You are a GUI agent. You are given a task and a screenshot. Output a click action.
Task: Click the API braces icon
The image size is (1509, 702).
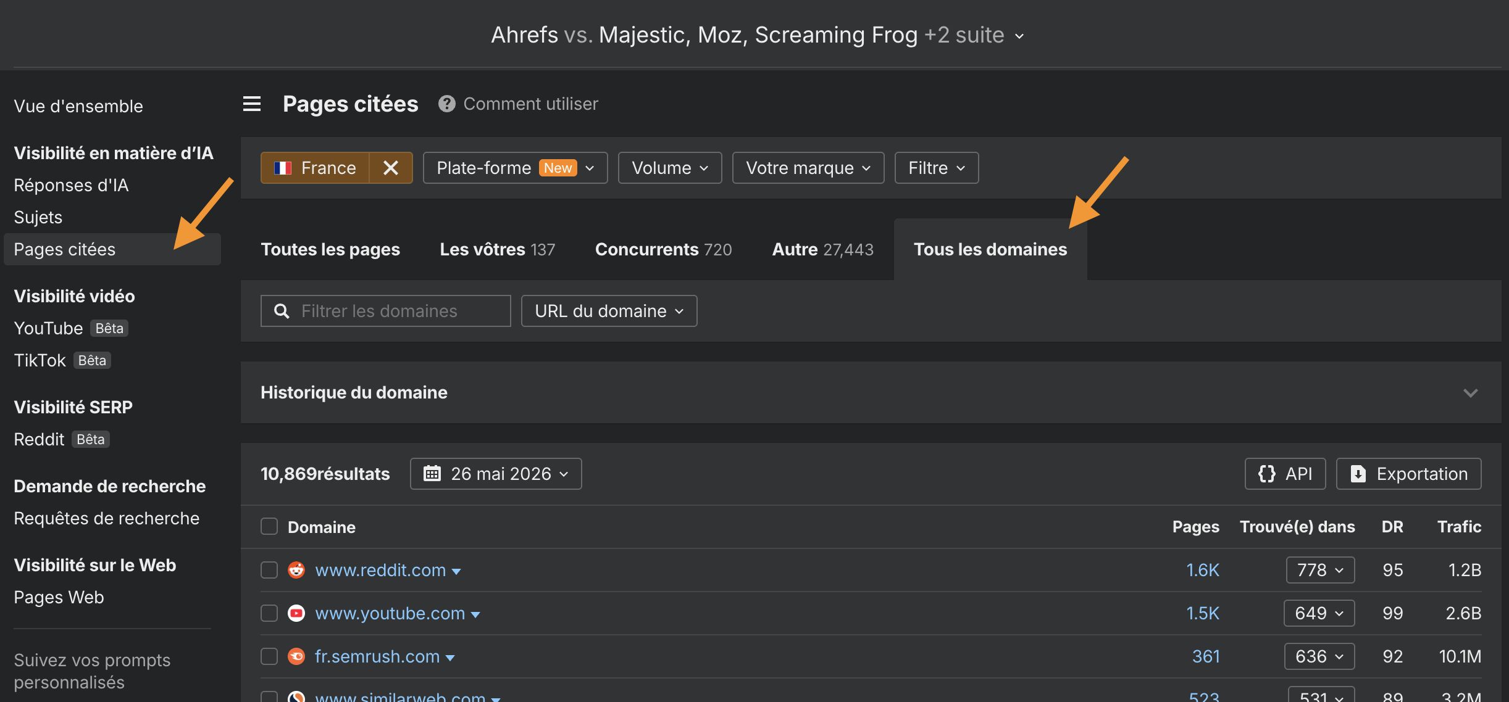1267,474
